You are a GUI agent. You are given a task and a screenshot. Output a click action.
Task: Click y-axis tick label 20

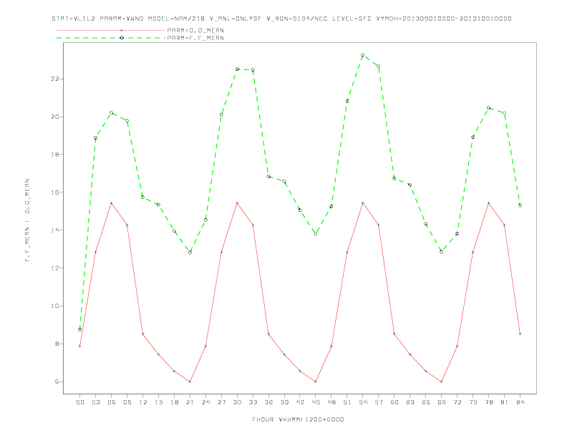[55, 117]
